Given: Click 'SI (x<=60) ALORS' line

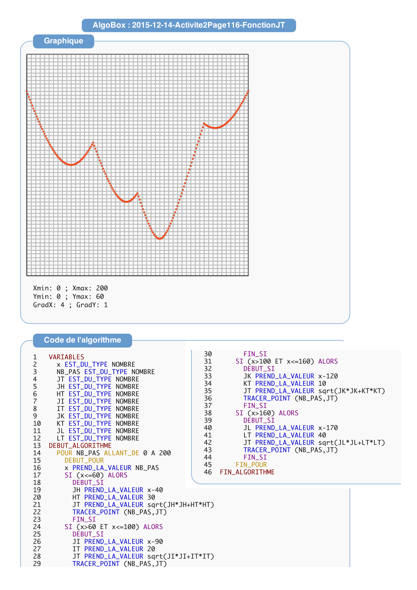Looking at the screenshot, I should click(x=96, y=475).
